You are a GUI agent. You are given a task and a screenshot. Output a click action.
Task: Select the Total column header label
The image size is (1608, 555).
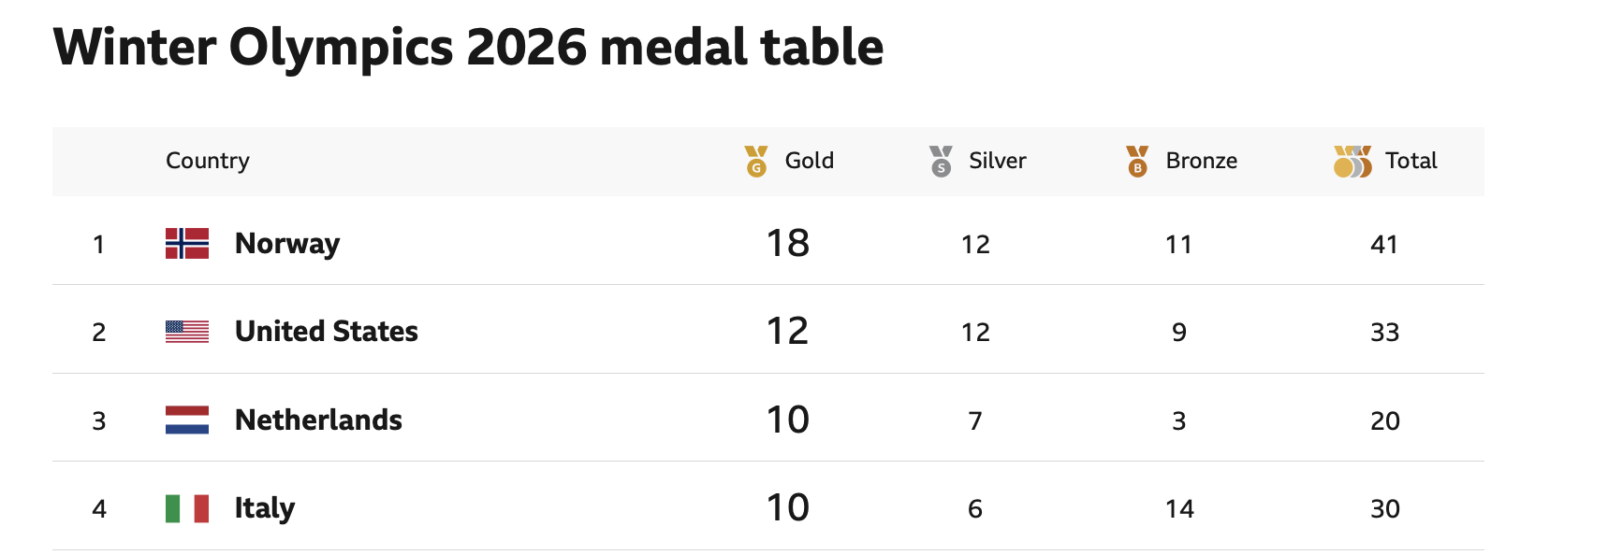pos(1411,161)
